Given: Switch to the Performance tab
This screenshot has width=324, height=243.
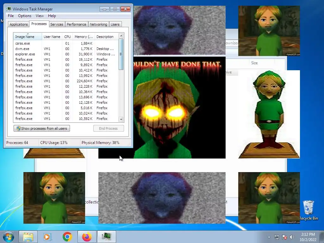Looking at the screenshot, I should (x=76, y=24).
